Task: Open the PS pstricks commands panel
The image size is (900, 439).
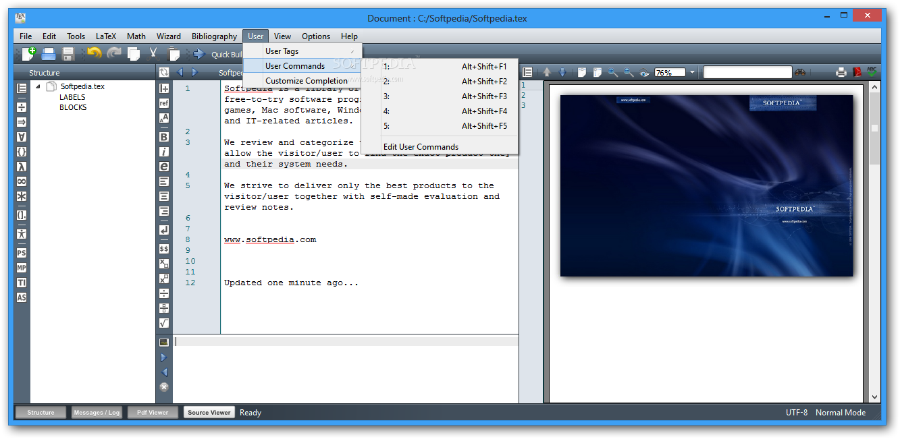Action: [22, 253]
